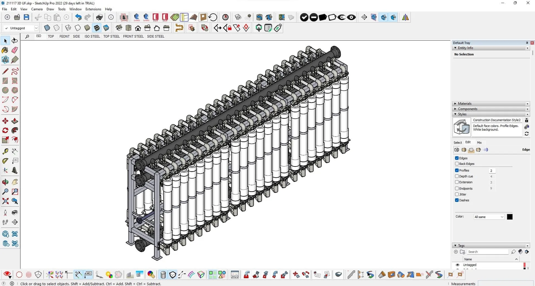Switch to the Mix tab in Styles
Viewport: 535px width, 286px height.
pyautogui.click(x=479, y=143)
